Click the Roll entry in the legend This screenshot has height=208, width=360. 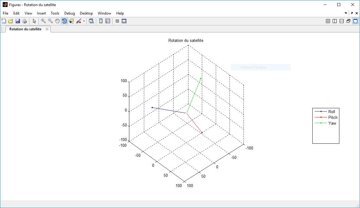(331, 112)
